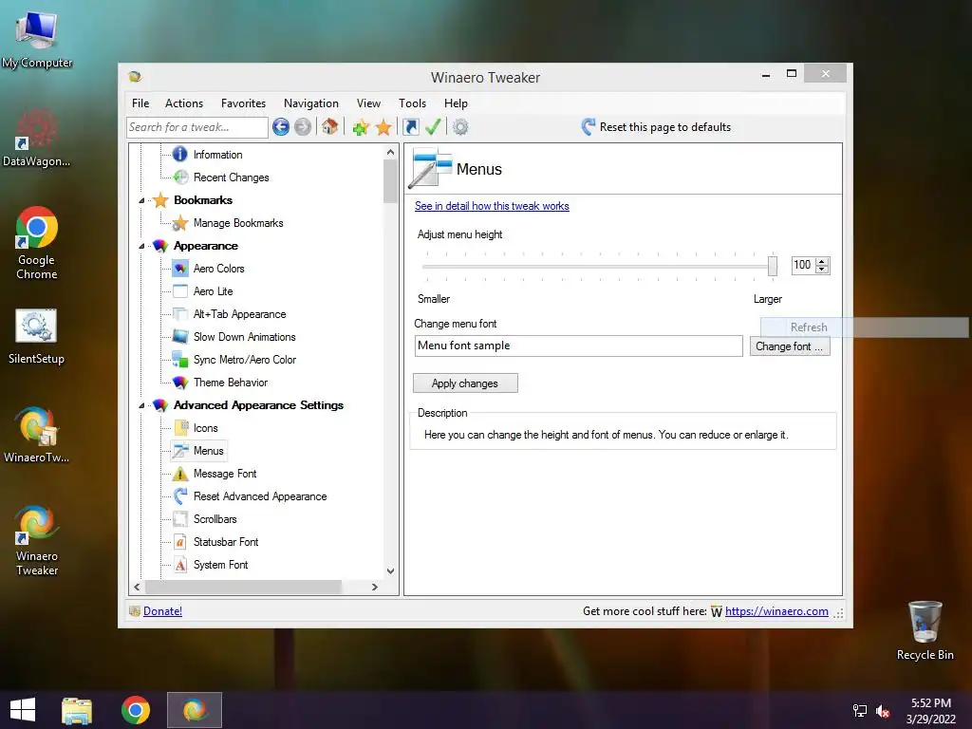Click 'Reset this page to defaults'

click(x=665, y=127)
